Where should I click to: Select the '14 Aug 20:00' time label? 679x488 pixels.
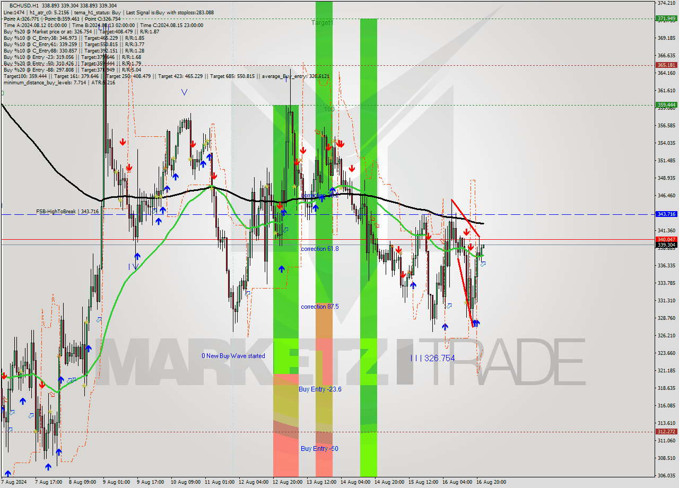tap(389, 482)
